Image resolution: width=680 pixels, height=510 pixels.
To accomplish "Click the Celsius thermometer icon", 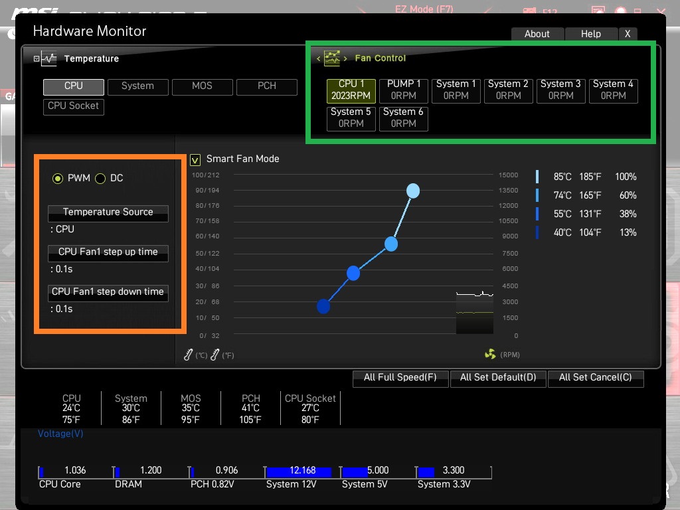I will pyautogui.click(x=188, y=355).
